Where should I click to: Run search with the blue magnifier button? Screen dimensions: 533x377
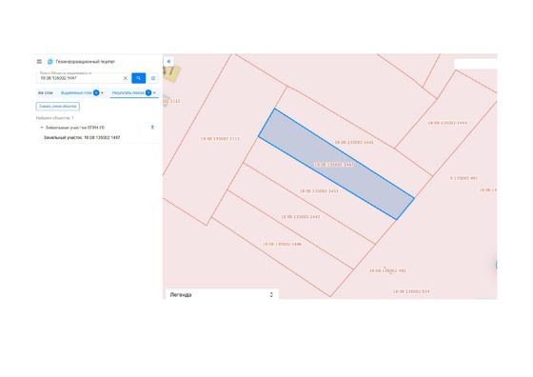click(x=138, y=78)
